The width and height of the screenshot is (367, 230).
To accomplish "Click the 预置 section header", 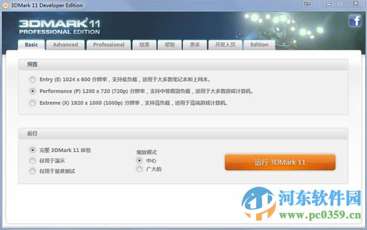I will point(183,65).
